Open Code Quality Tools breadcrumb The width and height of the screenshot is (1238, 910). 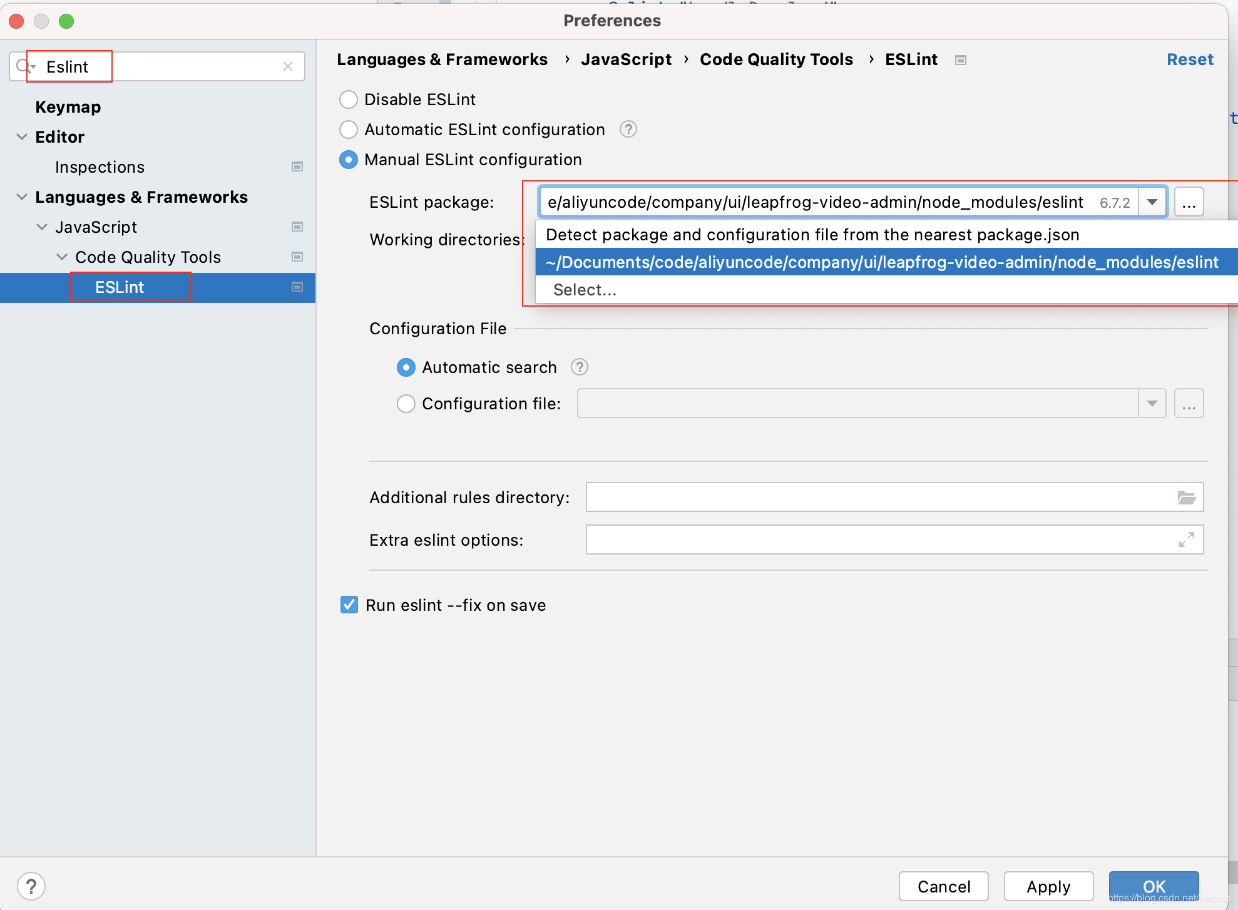click(x=776, y=59)
